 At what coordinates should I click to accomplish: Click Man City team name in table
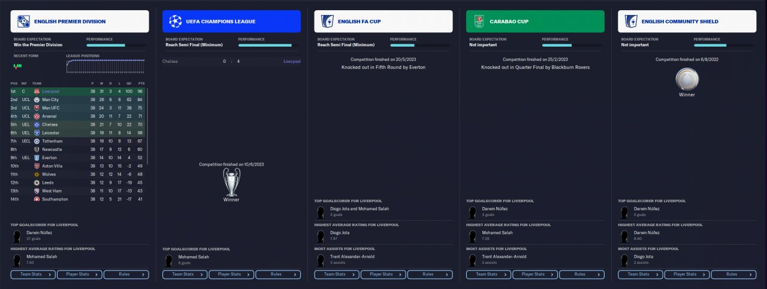tap(50, 99)
